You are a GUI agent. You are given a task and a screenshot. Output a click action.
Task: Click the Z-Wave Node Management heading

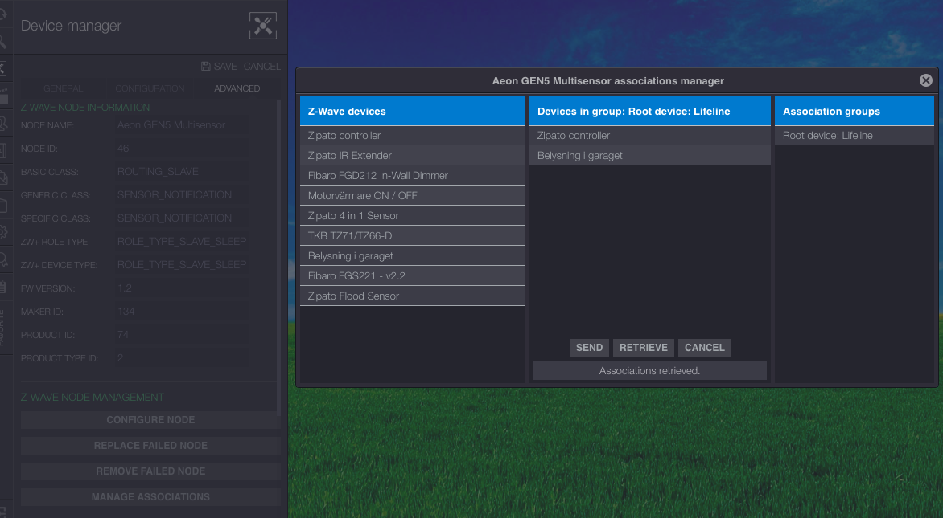(92, 398)
